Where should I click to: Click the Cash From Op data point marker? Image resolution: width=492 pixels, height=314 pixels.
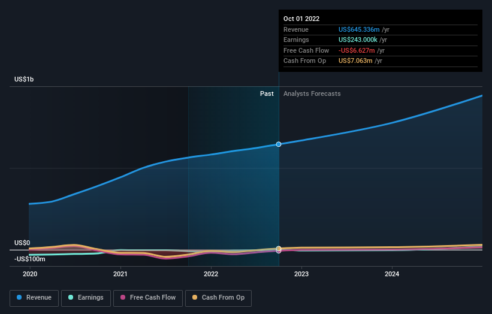(279, 249)
